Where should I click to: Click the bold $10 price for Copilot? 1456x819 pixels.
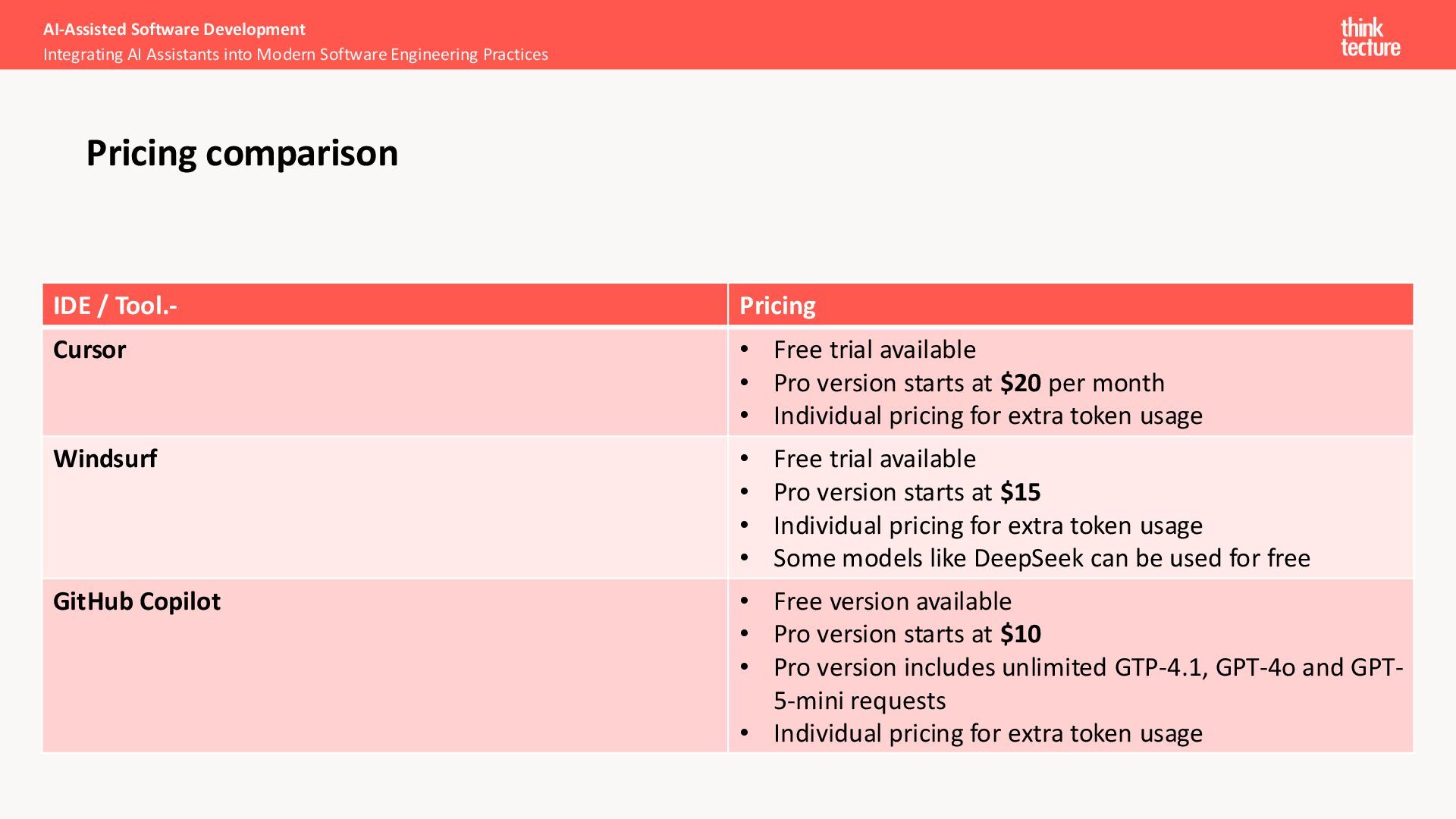(1020, 634)
